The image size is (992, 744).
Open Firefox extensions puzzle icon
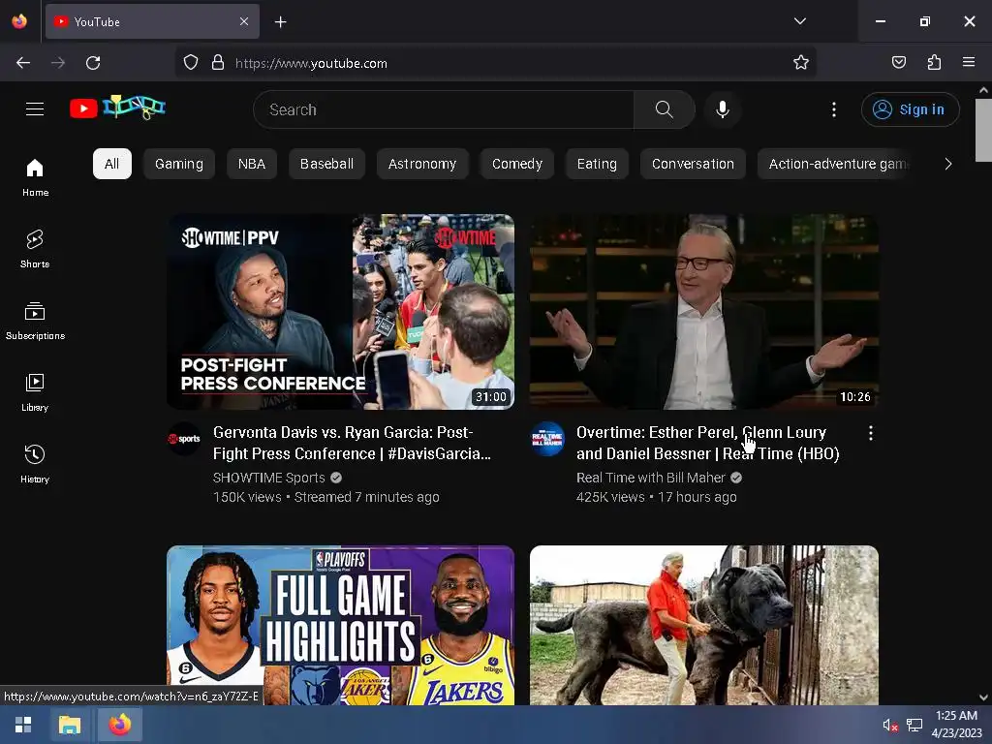[x=934, y=62]
